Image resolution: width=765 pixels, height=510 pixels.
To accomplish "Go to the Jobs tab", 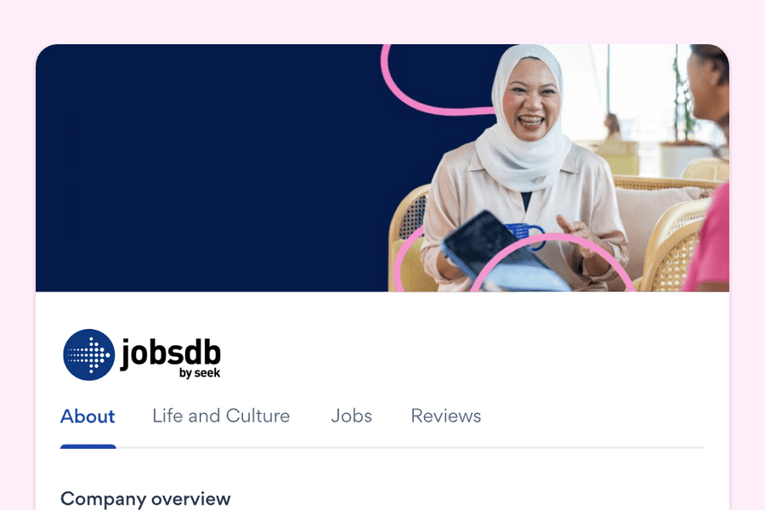I will coord(351,416).
